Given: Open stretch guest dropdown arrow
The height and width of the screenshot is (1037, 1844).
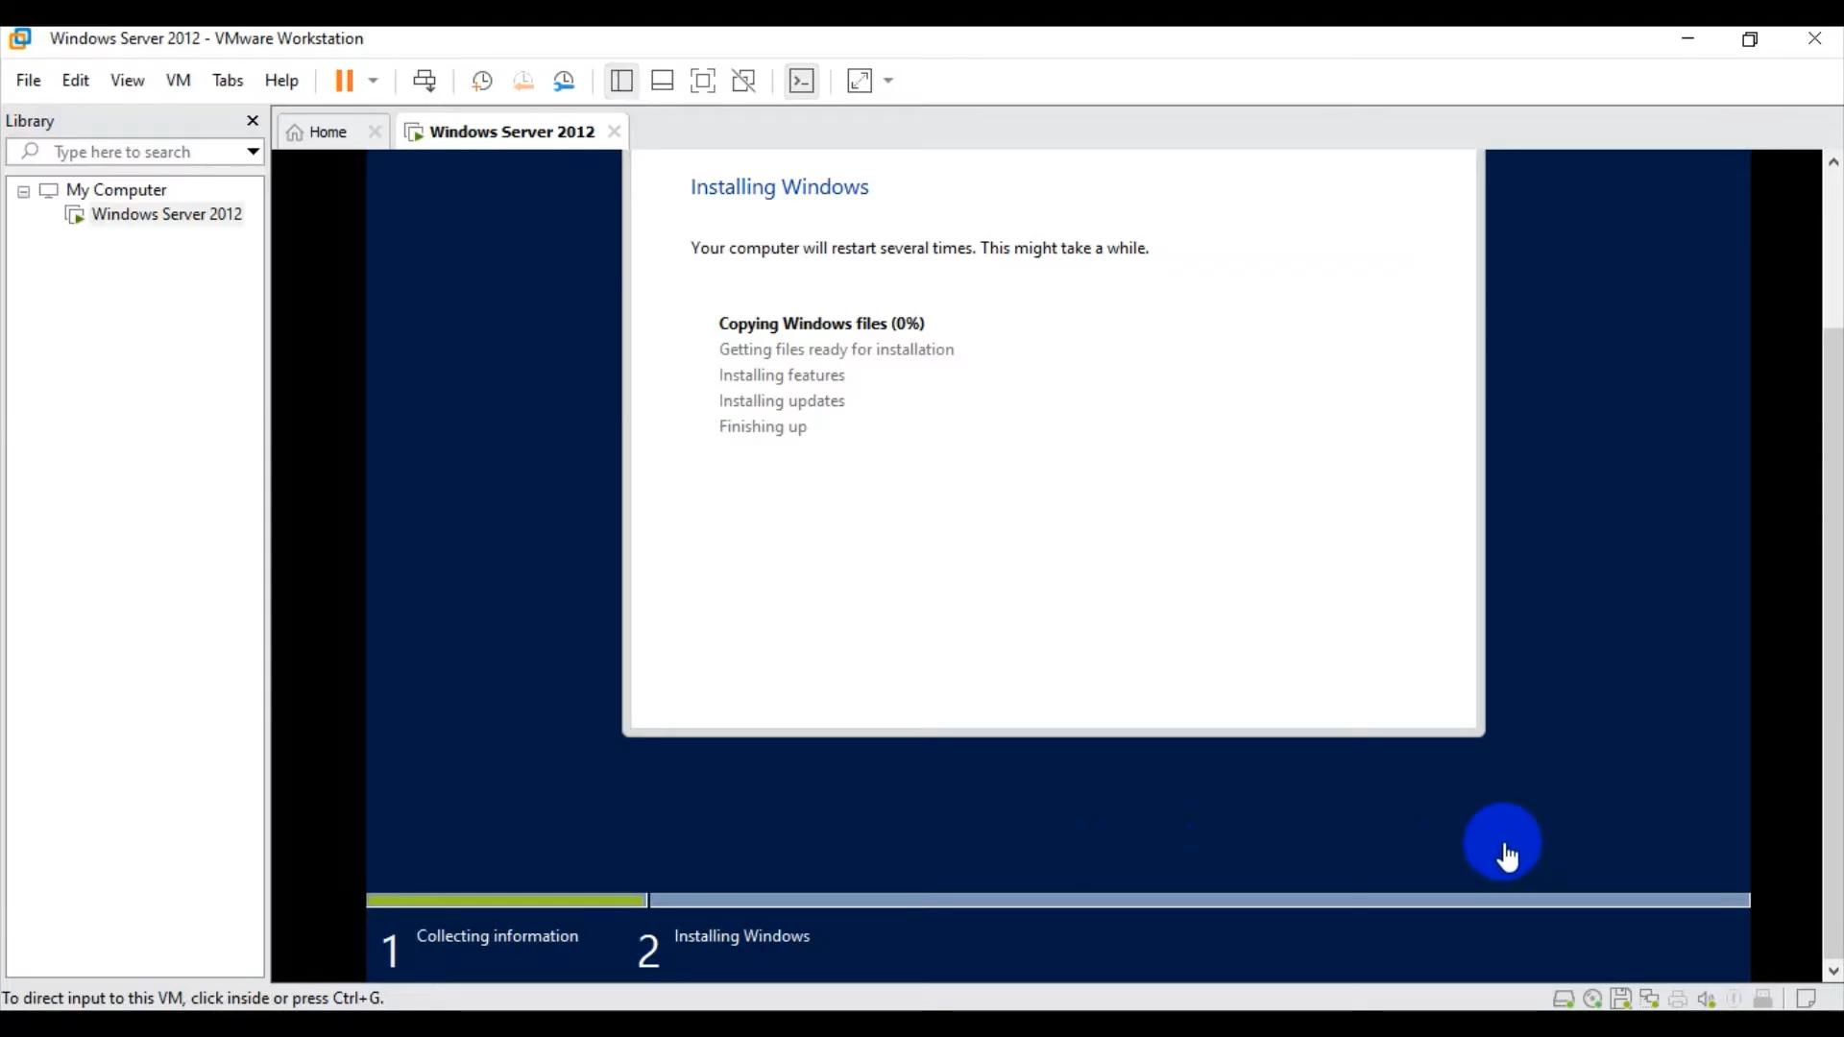Looking at the screenshot, I should click(x=888, y=81).
